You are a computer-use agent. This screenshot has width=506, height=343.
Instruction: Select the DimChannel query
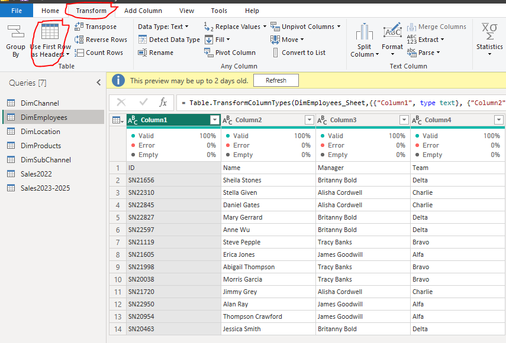tap(53, 103)
